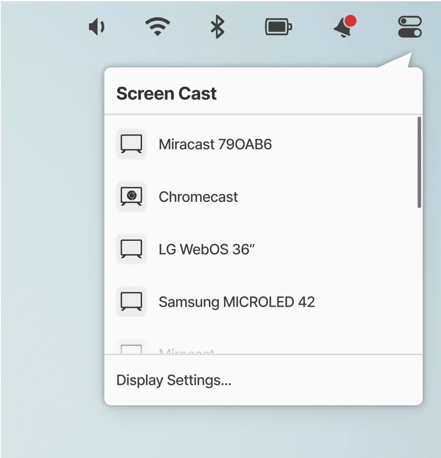Open Display Settings…
Viewport: 441px width, 458px height.
tap(174, 380)
